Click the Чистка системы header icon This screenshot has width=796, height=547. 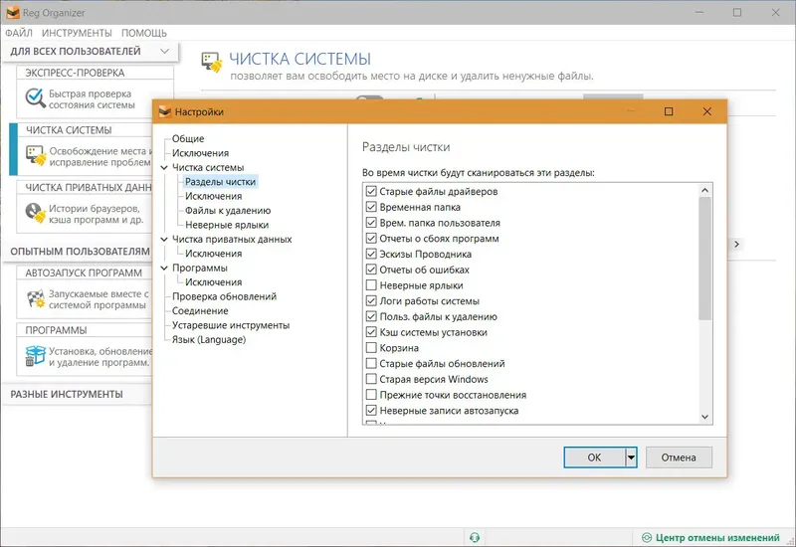coord(212,63)
